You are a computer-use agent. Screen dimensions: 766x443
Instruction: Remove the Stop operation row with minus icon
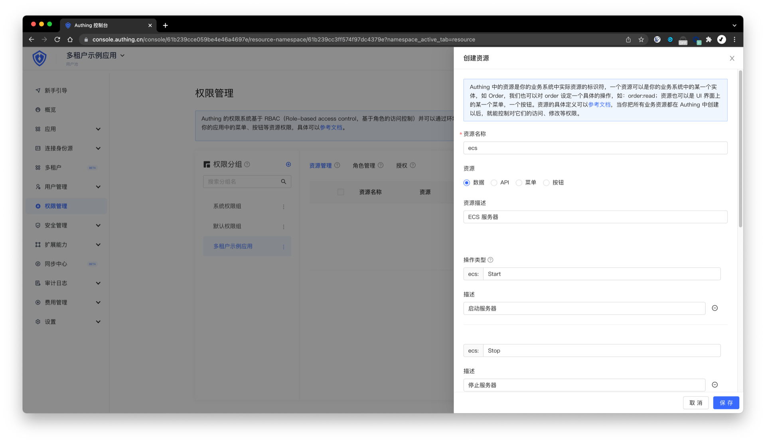pos(715,385)
